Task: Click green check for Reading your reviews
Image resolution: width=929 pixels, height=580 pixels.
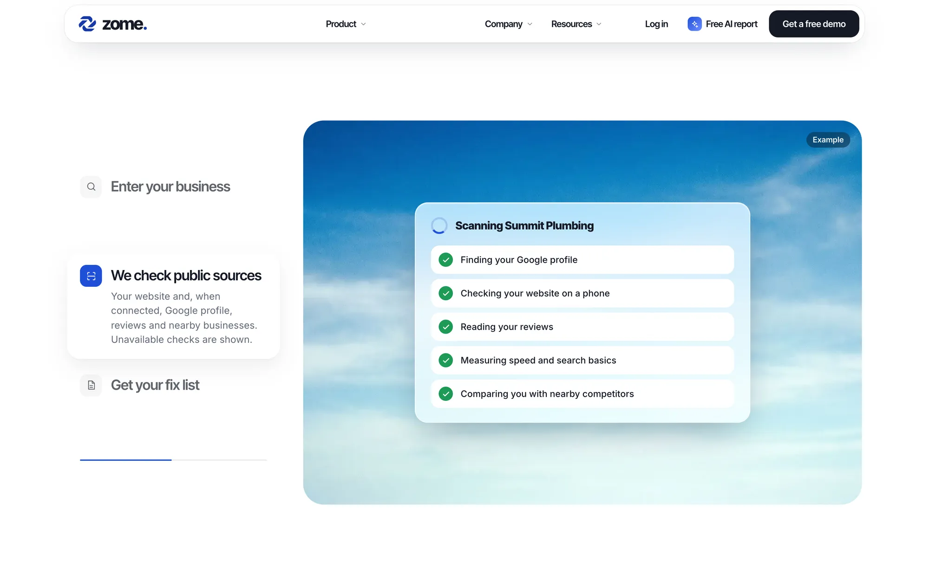Action: (x=446, y=327)
